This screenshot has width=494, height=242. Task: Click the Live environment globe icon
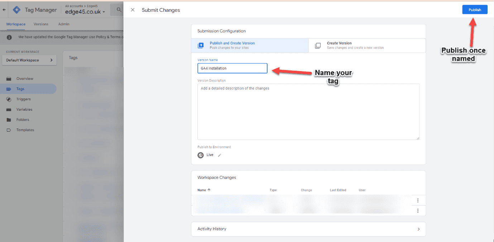(201, 155)
